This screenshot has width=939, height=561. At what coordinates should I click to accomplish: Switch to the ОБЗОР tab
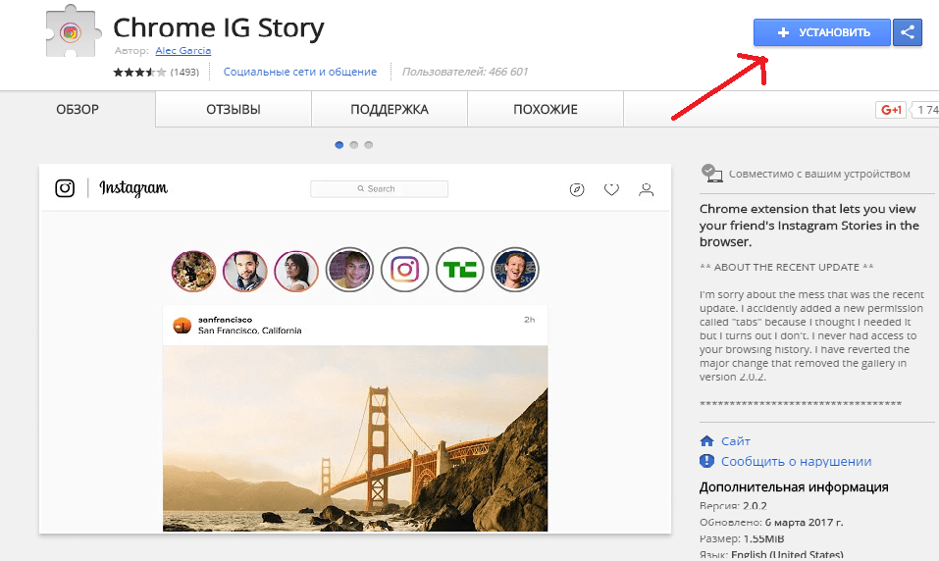pos(78,110)
